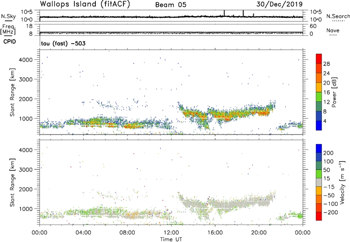
Task: Click the power panel 'Slant Range [km]' label
Action: pyautogui.click(x=12, y=92)
